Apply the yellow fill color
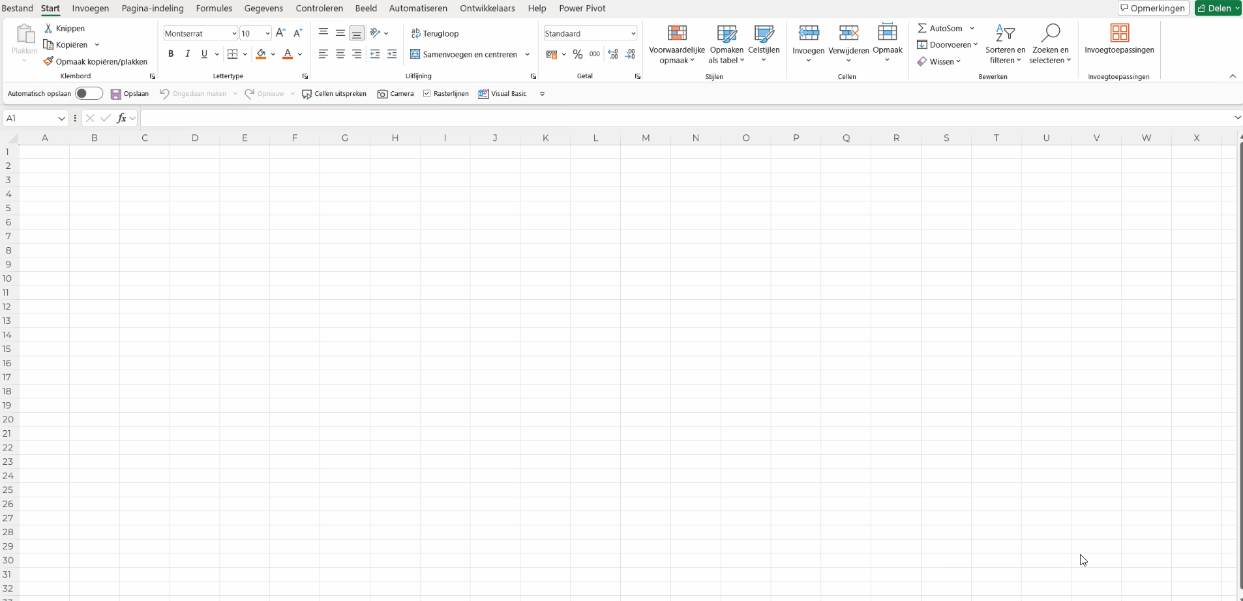1243x601 pixels. tap(261, 54)
